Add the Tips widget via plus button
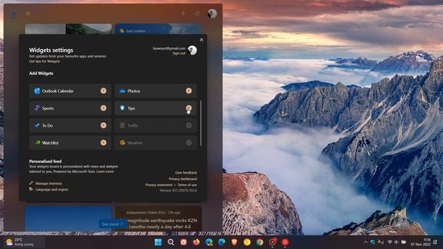The width and height of the screenshot is (443, 249). click(x=189, y=108)
